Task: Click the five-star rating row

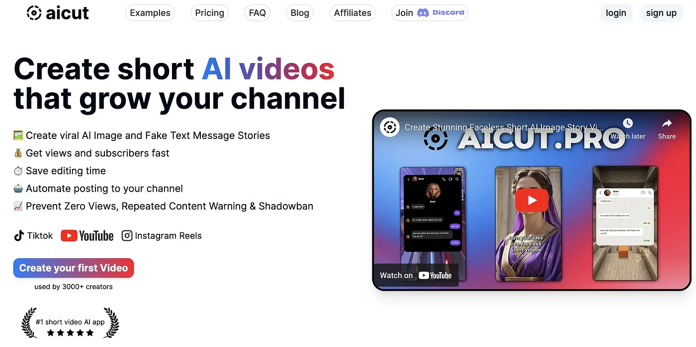Action: pyautogui.click(x=70, y=333)
